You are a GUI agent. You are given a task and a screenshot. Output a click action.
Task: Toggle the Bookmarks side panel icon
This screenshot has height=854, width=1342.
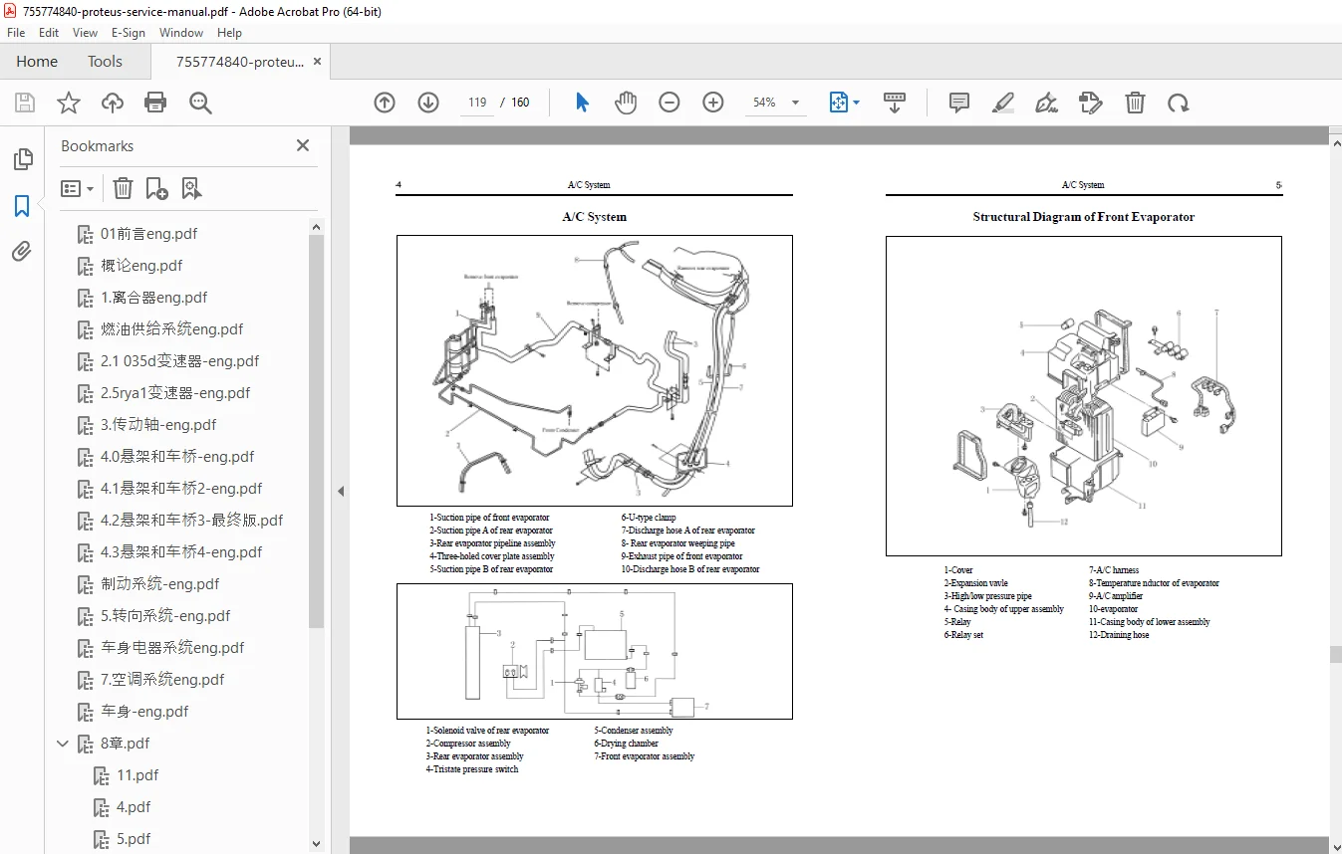point(22,206)
